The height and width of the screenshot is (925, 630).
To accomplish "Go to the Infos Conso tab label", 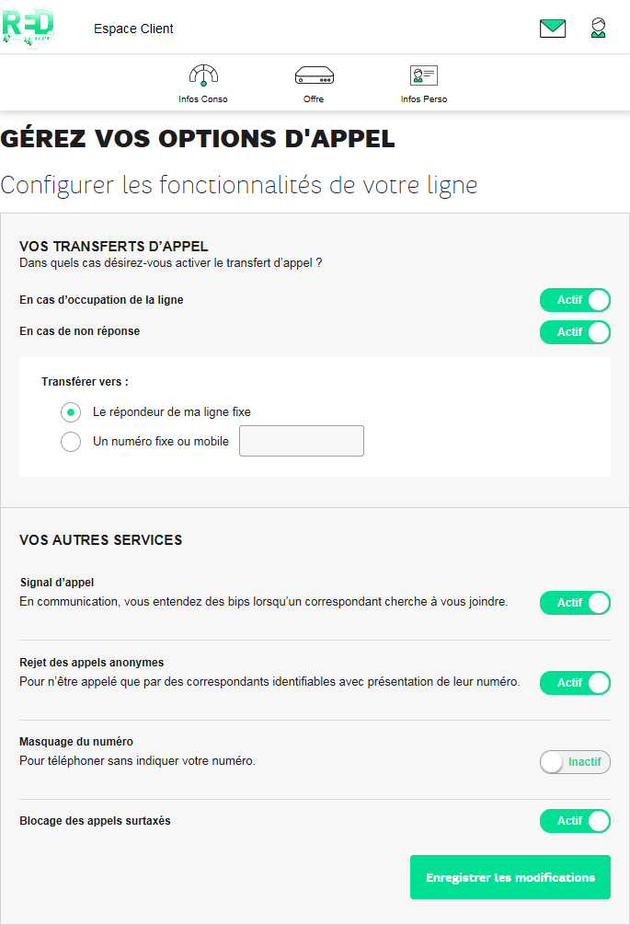I will [x=203, y=99].
